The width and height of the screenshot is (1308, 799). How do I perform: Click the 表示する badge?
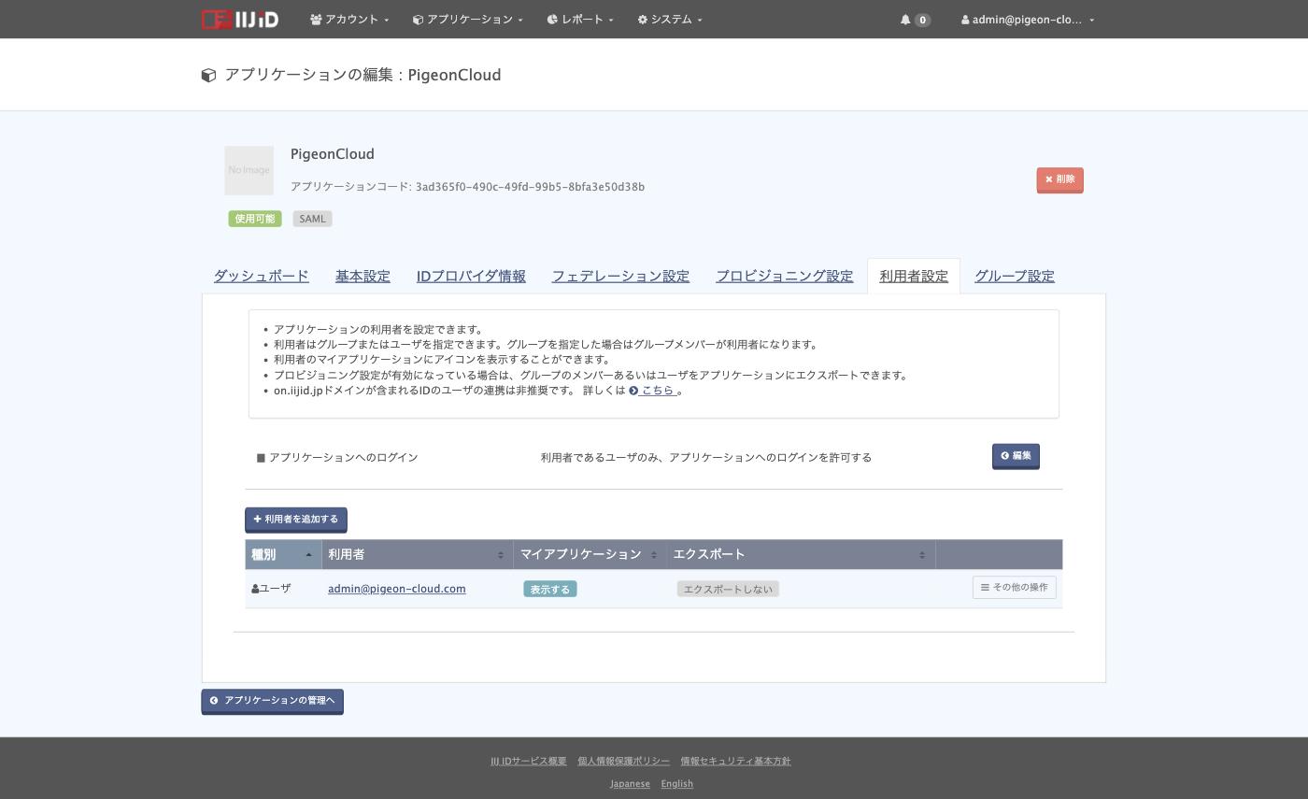coord(550,589)
